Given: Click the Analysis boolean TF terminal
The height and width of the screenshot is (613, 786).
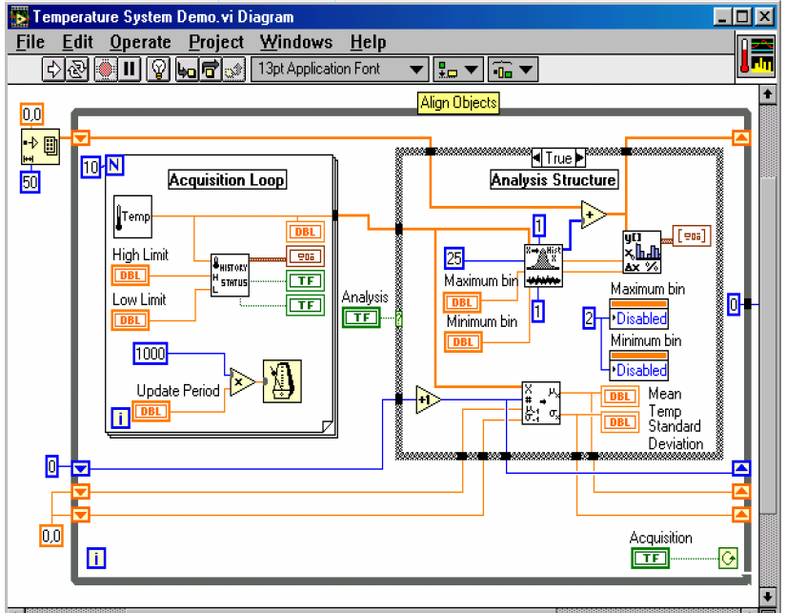Looking at the screenshot, I should pyautogui.click(x=361, y=317).
